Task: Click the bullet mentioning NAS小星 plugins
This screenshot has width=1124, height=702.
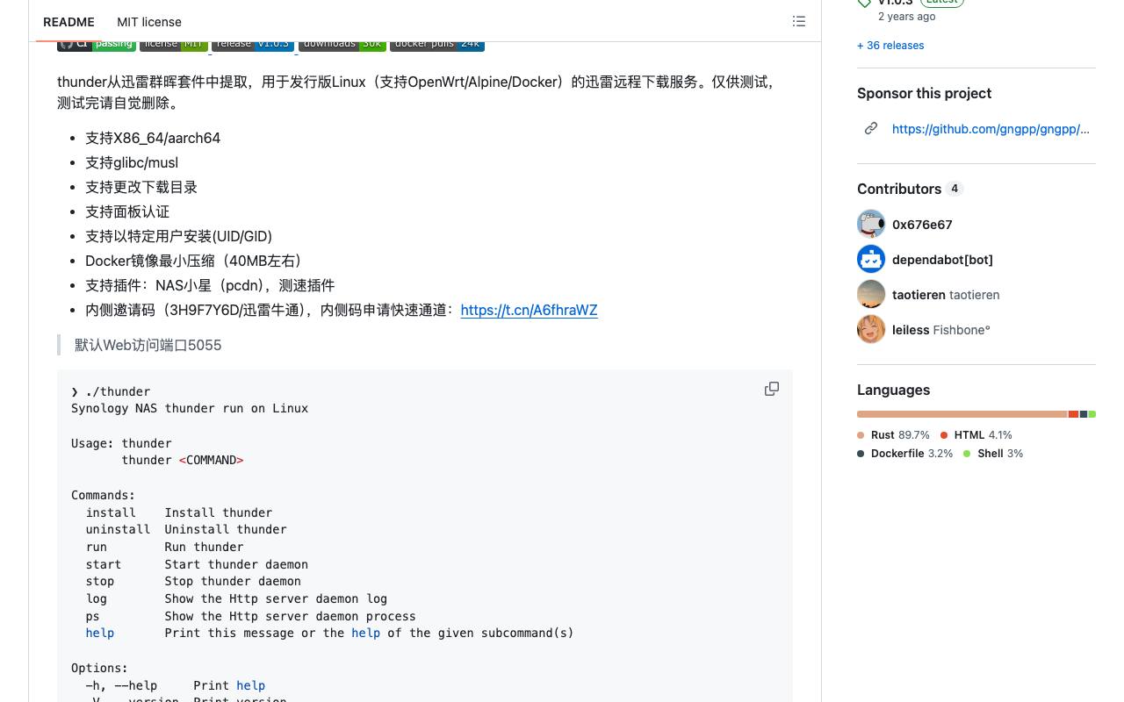Action: click(210, 285)
